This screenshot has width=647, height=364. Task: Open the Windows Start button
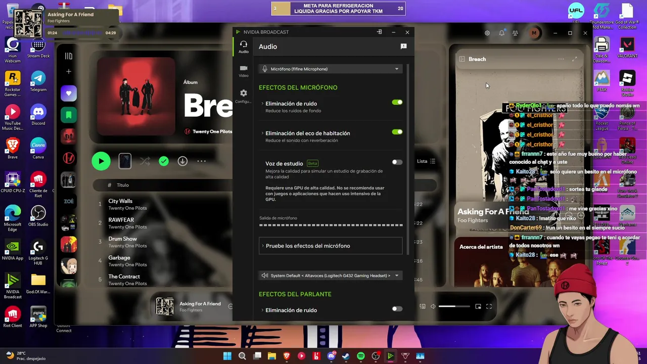click(227, 356)
